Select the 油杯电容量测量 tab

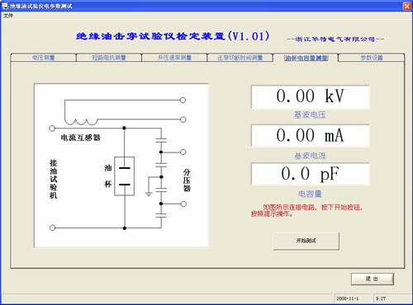pos(306,58)
